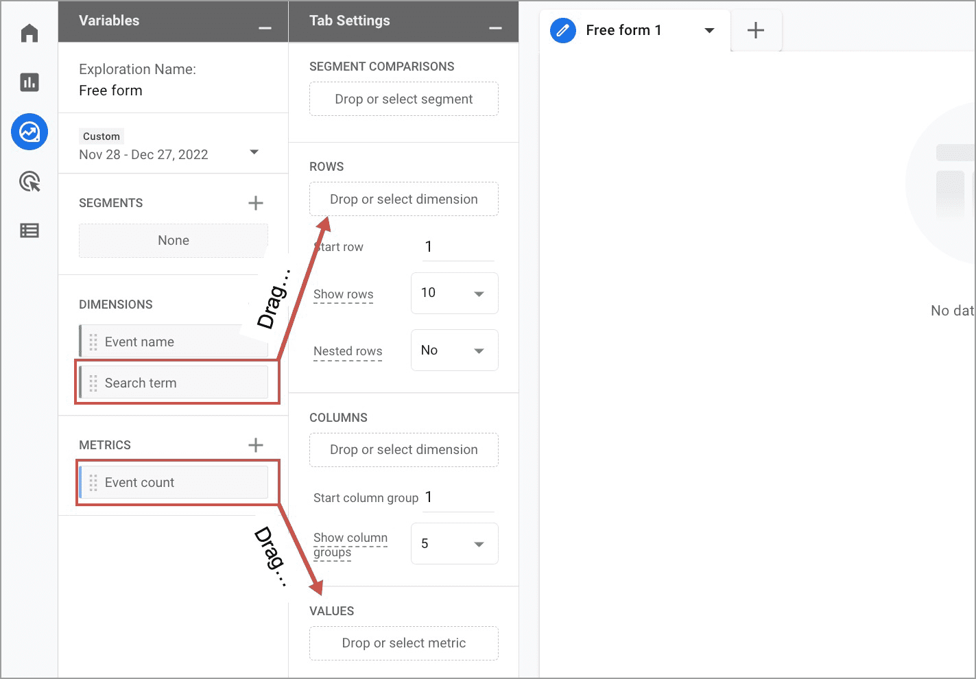Add a new exploration tab
The image size is (976, 679).
click(x=755, y=30)
